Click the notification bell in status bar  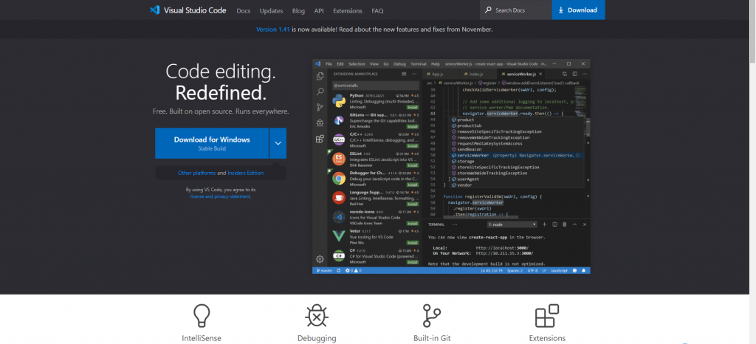(584, 271)
